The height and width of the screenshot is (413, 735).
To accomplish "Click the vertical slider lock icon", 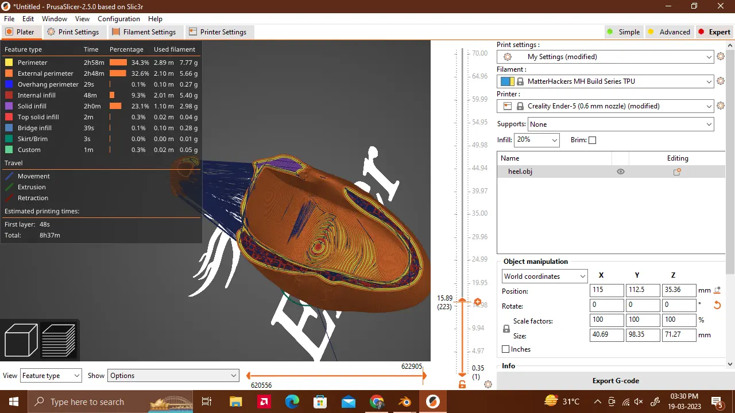I will click(x=462, y=384).
